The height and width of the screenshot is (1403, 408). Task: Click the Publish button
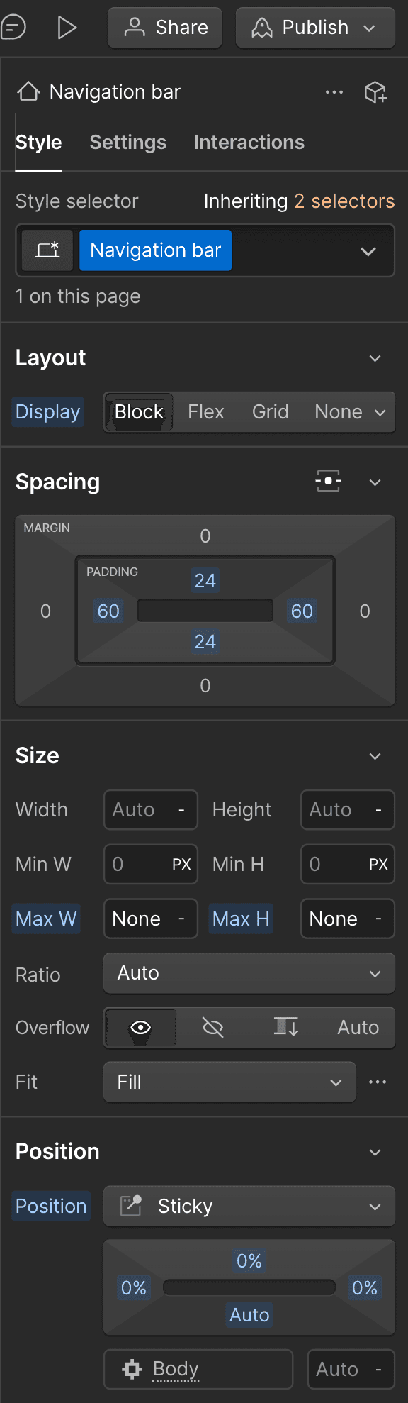[315, 28]
